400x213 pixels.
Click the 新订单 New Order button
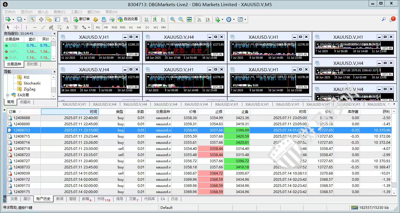pos(82,19)
